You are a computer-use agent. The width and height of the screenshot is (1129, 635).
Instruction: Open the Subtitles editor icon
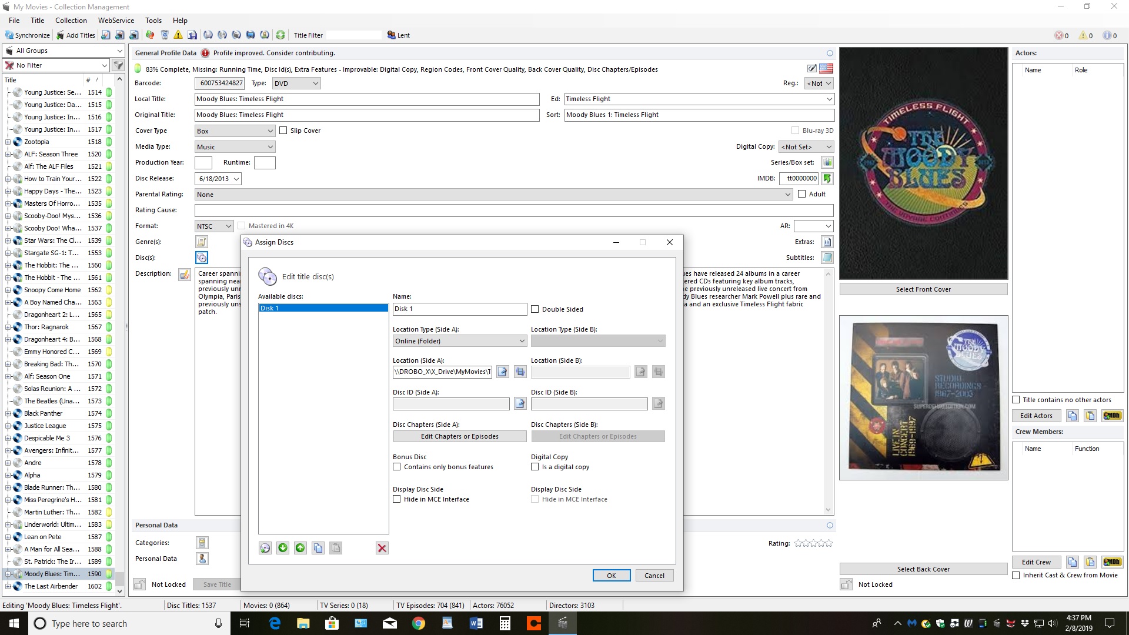[827, 258]
